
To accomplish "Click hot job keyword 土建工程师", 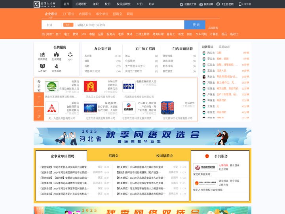I will [142, 34].
